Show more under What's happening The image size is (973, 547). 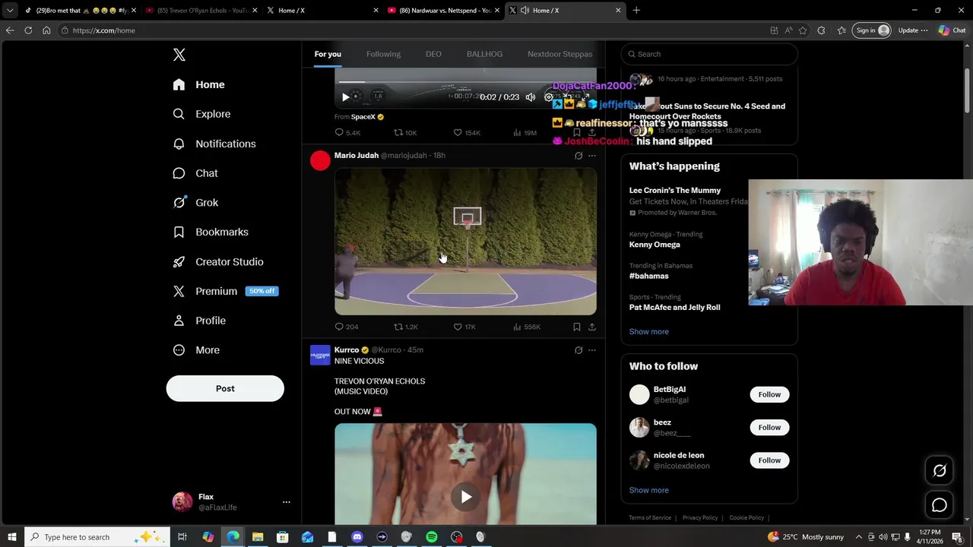tap(648, 331)
